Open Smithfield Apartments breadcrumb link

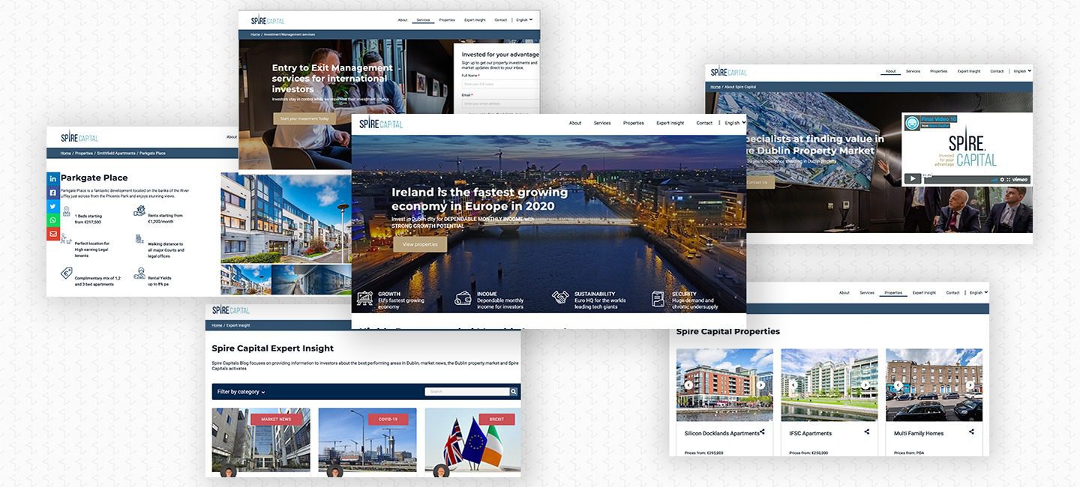(116, 153)
